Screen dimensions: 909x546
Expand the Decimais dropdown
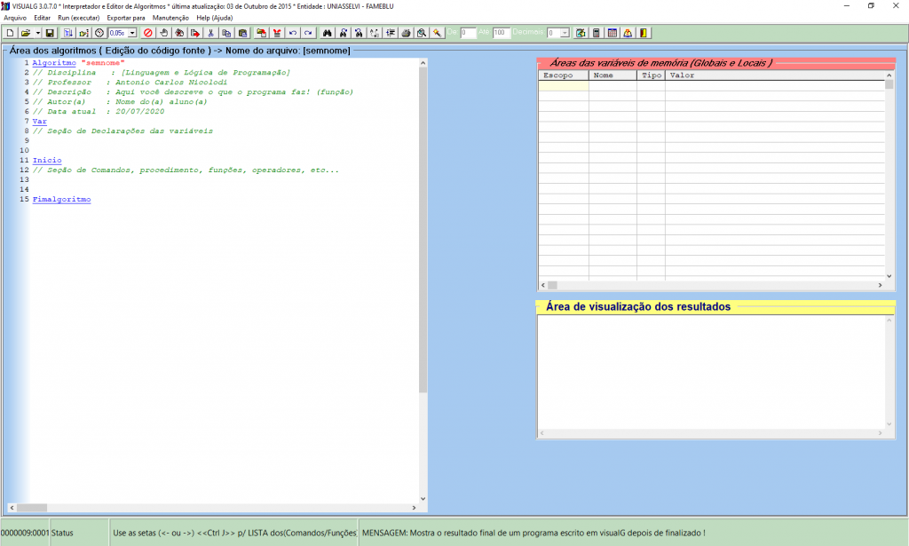pos(565,33)
